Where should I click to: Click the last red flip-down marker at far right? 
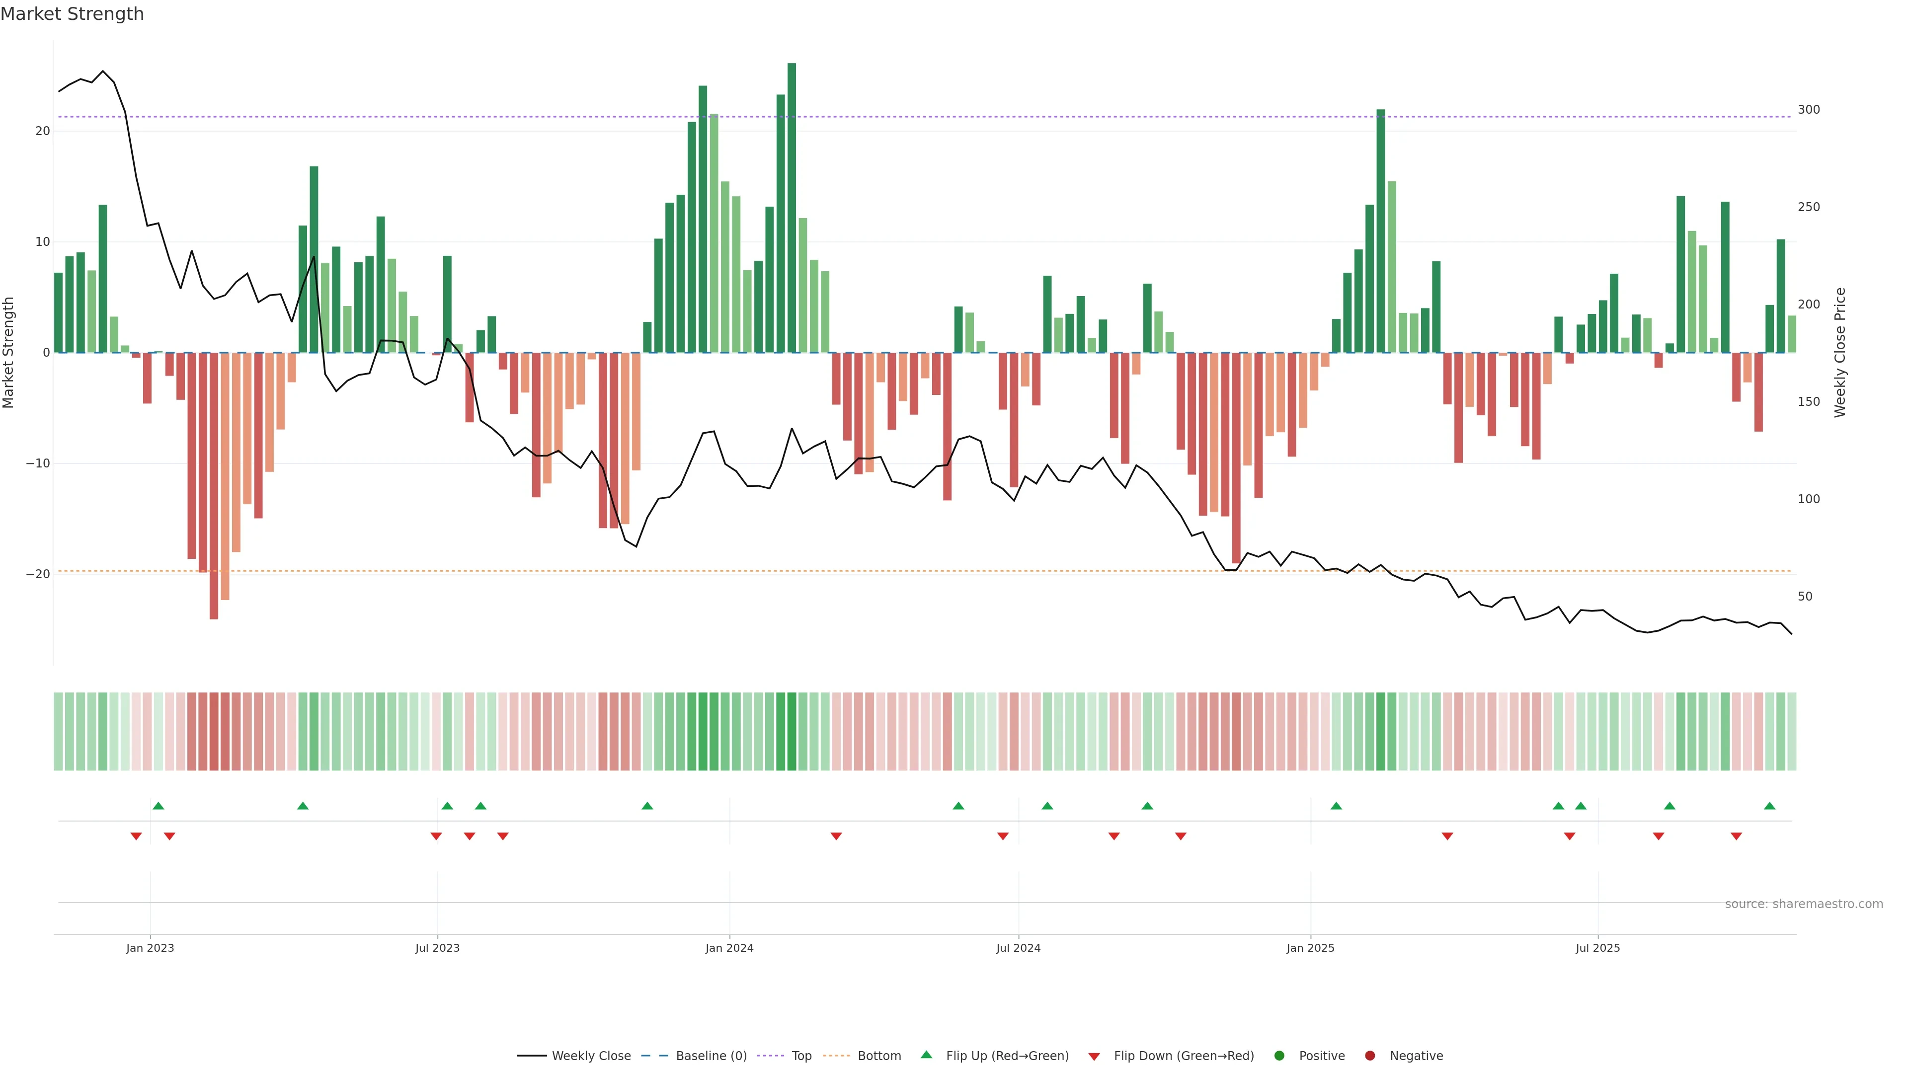coord(1736,836)
